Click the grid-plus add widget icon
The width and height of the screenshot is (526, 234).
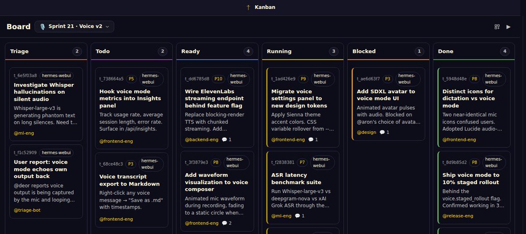(x=497, y=27)
